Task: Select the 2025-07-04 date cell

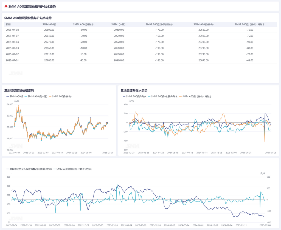Action: (x=12, y=42)
